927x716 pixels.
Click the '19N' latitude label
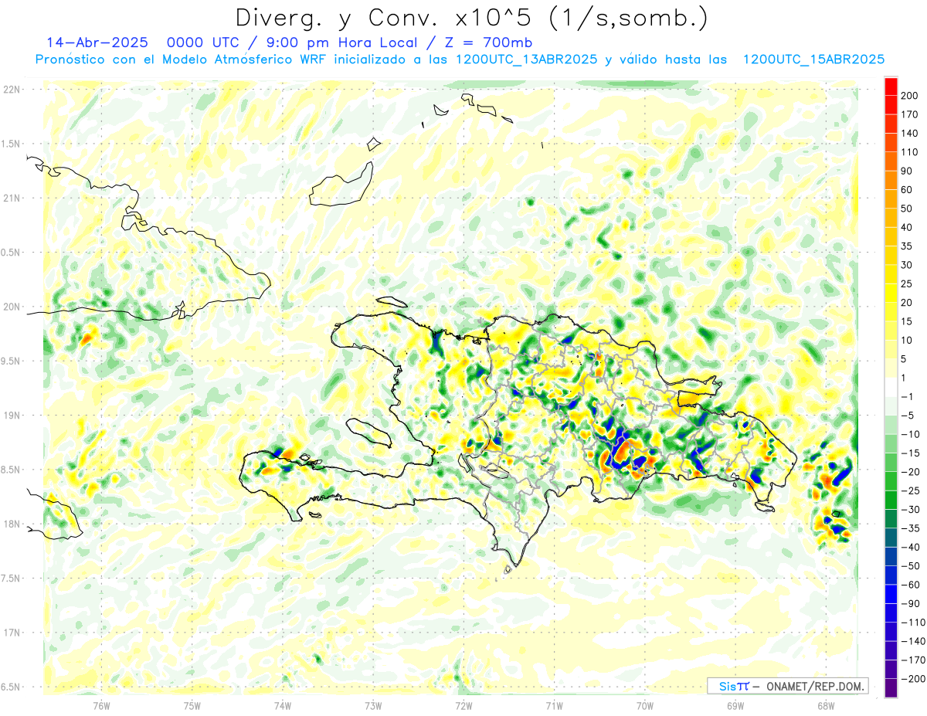click(12, 416)
